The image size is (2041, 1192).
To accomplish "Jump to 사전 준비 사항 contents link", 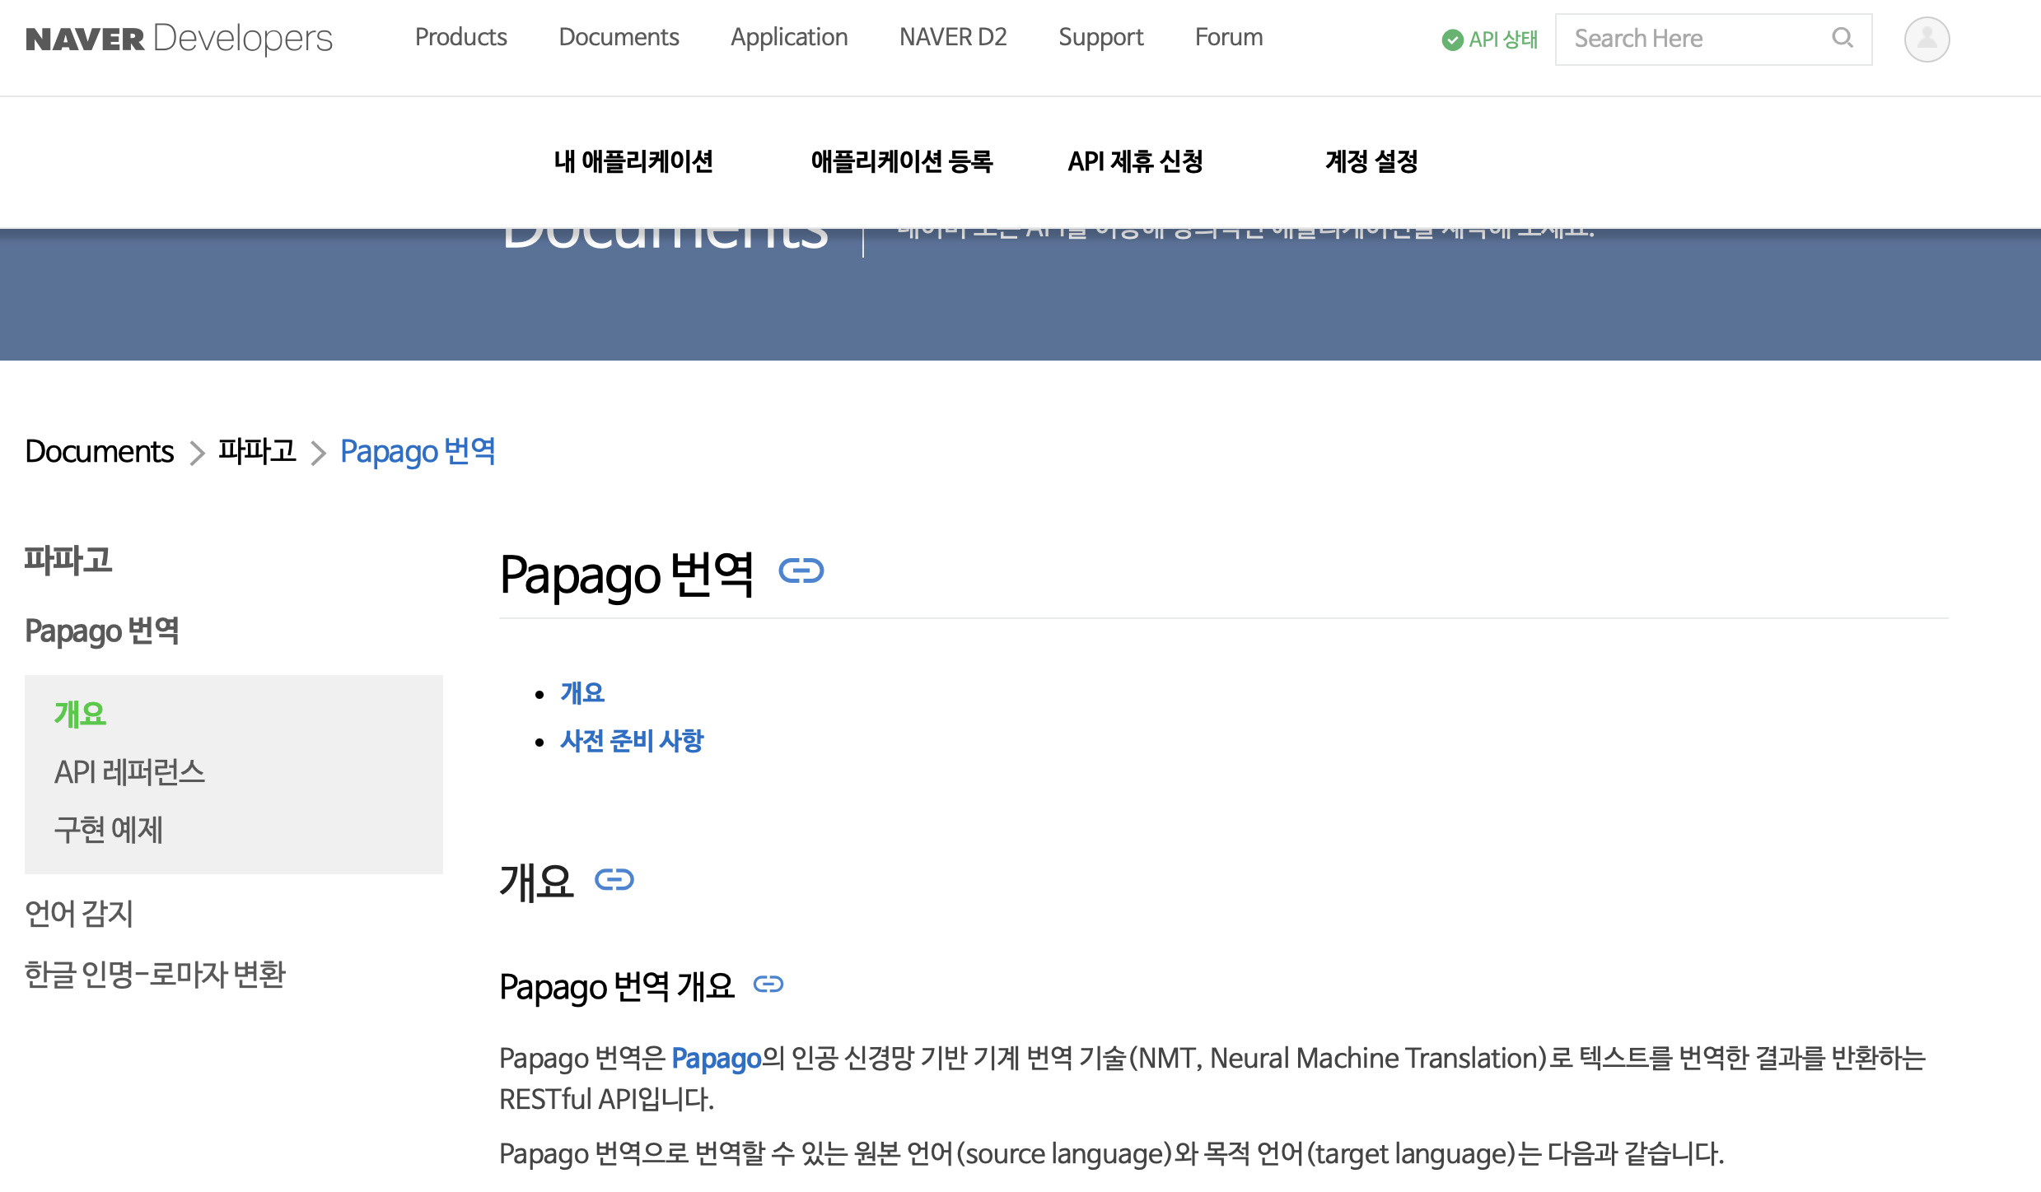I will (x=632, y=741).
